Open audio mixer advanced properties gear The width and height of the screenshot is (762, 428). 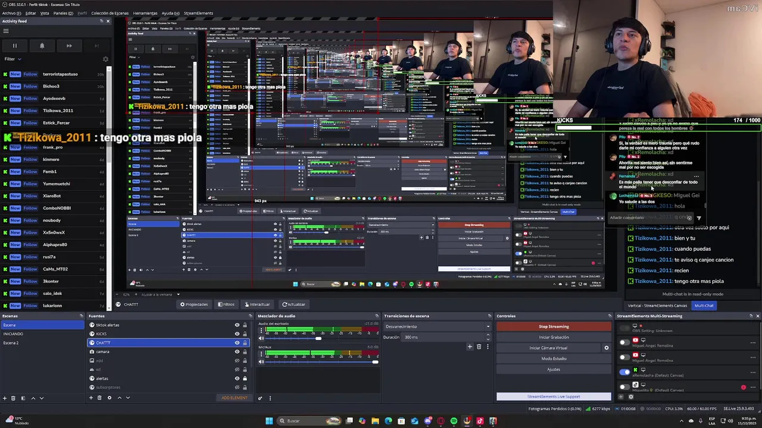pos(260,398)
